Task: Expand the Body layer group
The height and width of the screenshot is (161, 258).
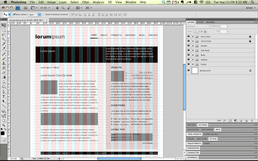Action: pos(193,55)
